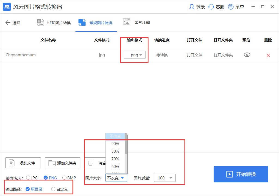Select BMP output format radio

coord(64,178)
